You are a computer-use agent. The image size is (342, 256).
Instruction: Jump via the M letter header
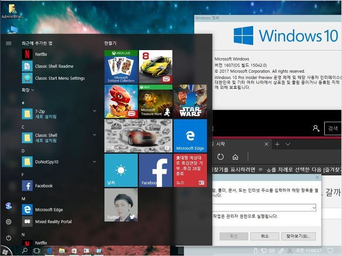(23, 198)
